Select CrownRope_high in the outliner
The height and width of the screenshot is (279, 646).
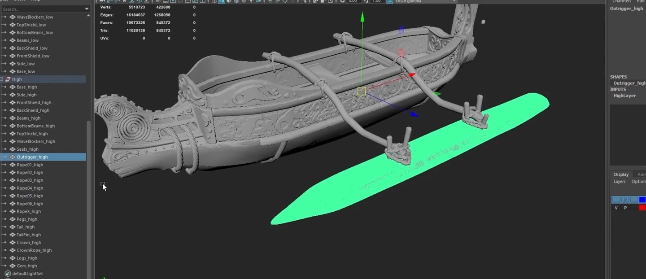(x=34, y=250)
